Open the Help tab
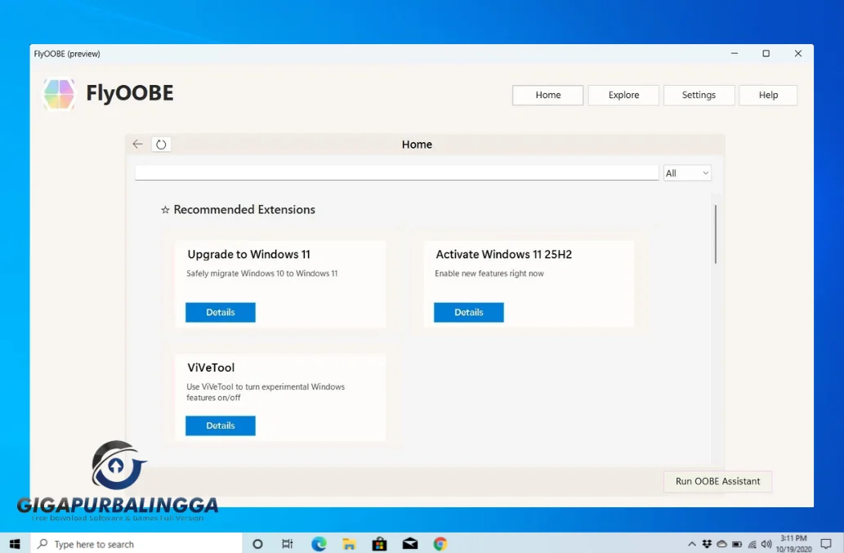The height and width of the screenshot is (553, 844). click(768, 96)
